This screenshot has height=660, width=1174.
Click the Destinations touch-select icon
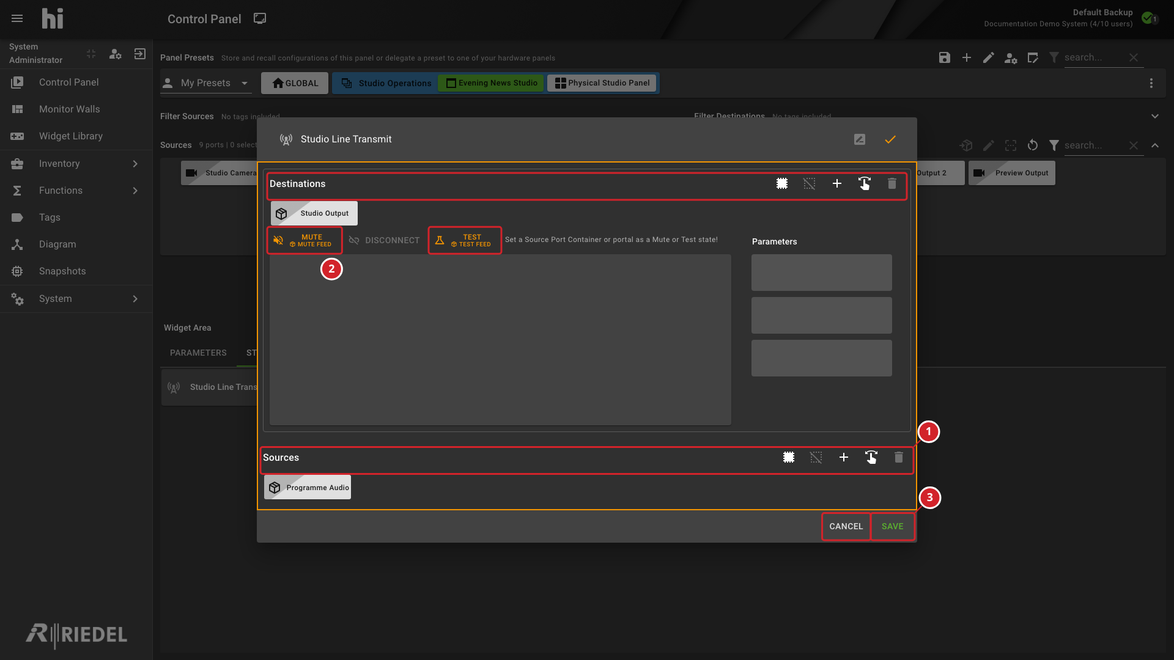point(865,183)
